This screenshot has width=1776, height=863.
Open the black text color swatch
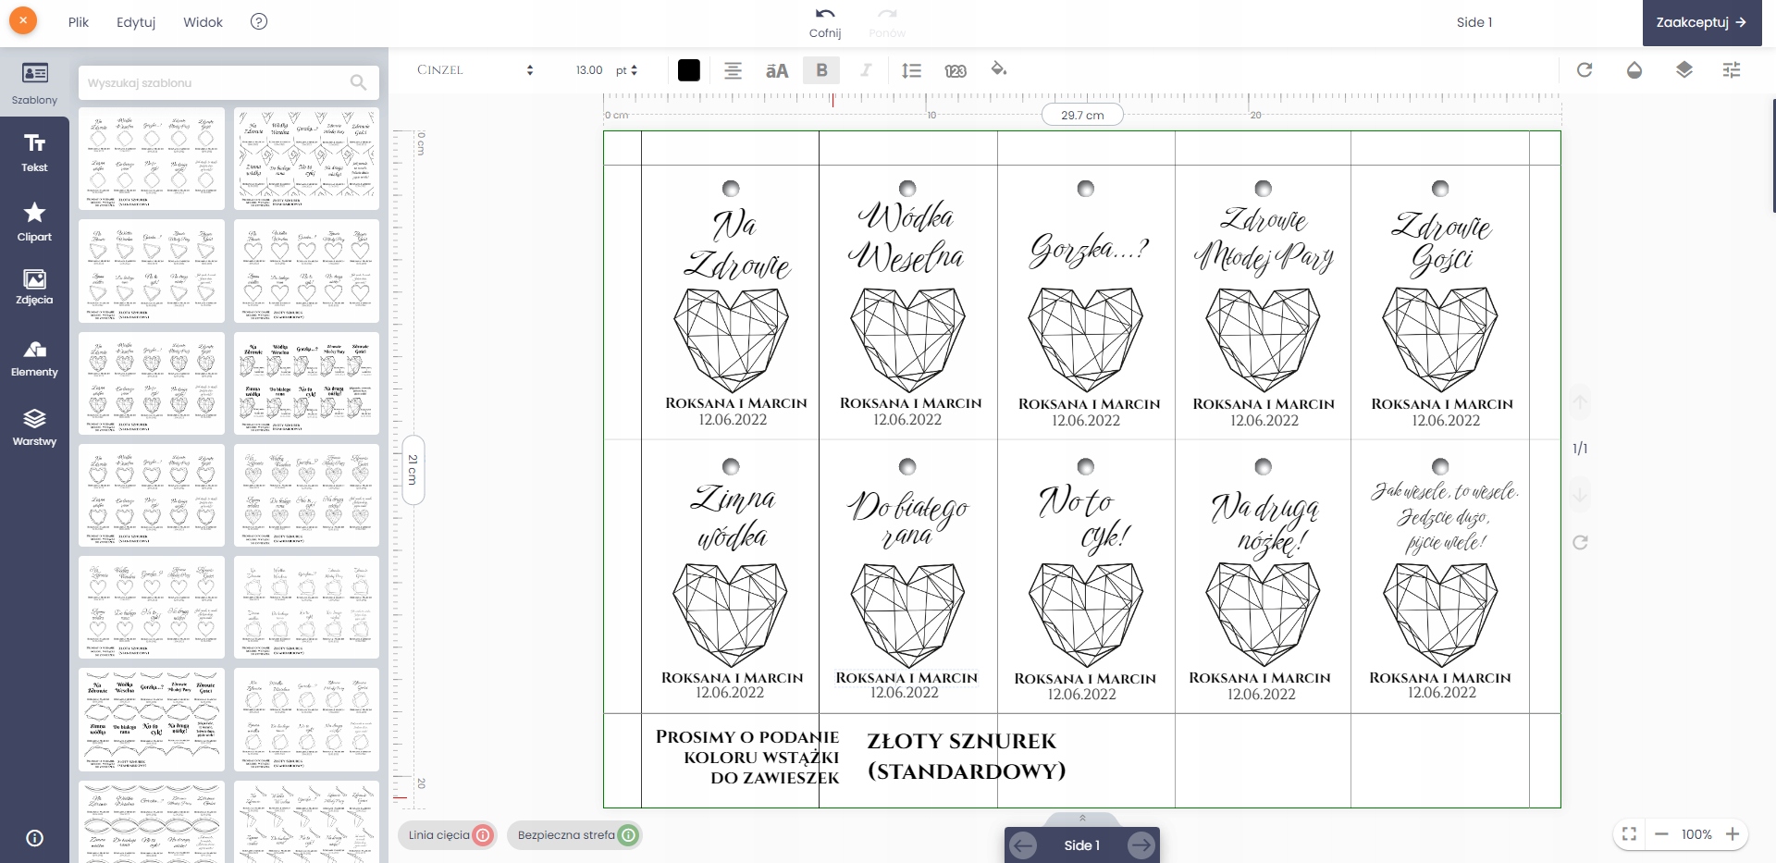(689, 70)
